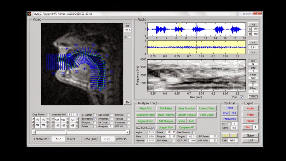Click the zoom-in '> <' audio button
The width and height of the screenshot is (286, 161).
[253, 52]
